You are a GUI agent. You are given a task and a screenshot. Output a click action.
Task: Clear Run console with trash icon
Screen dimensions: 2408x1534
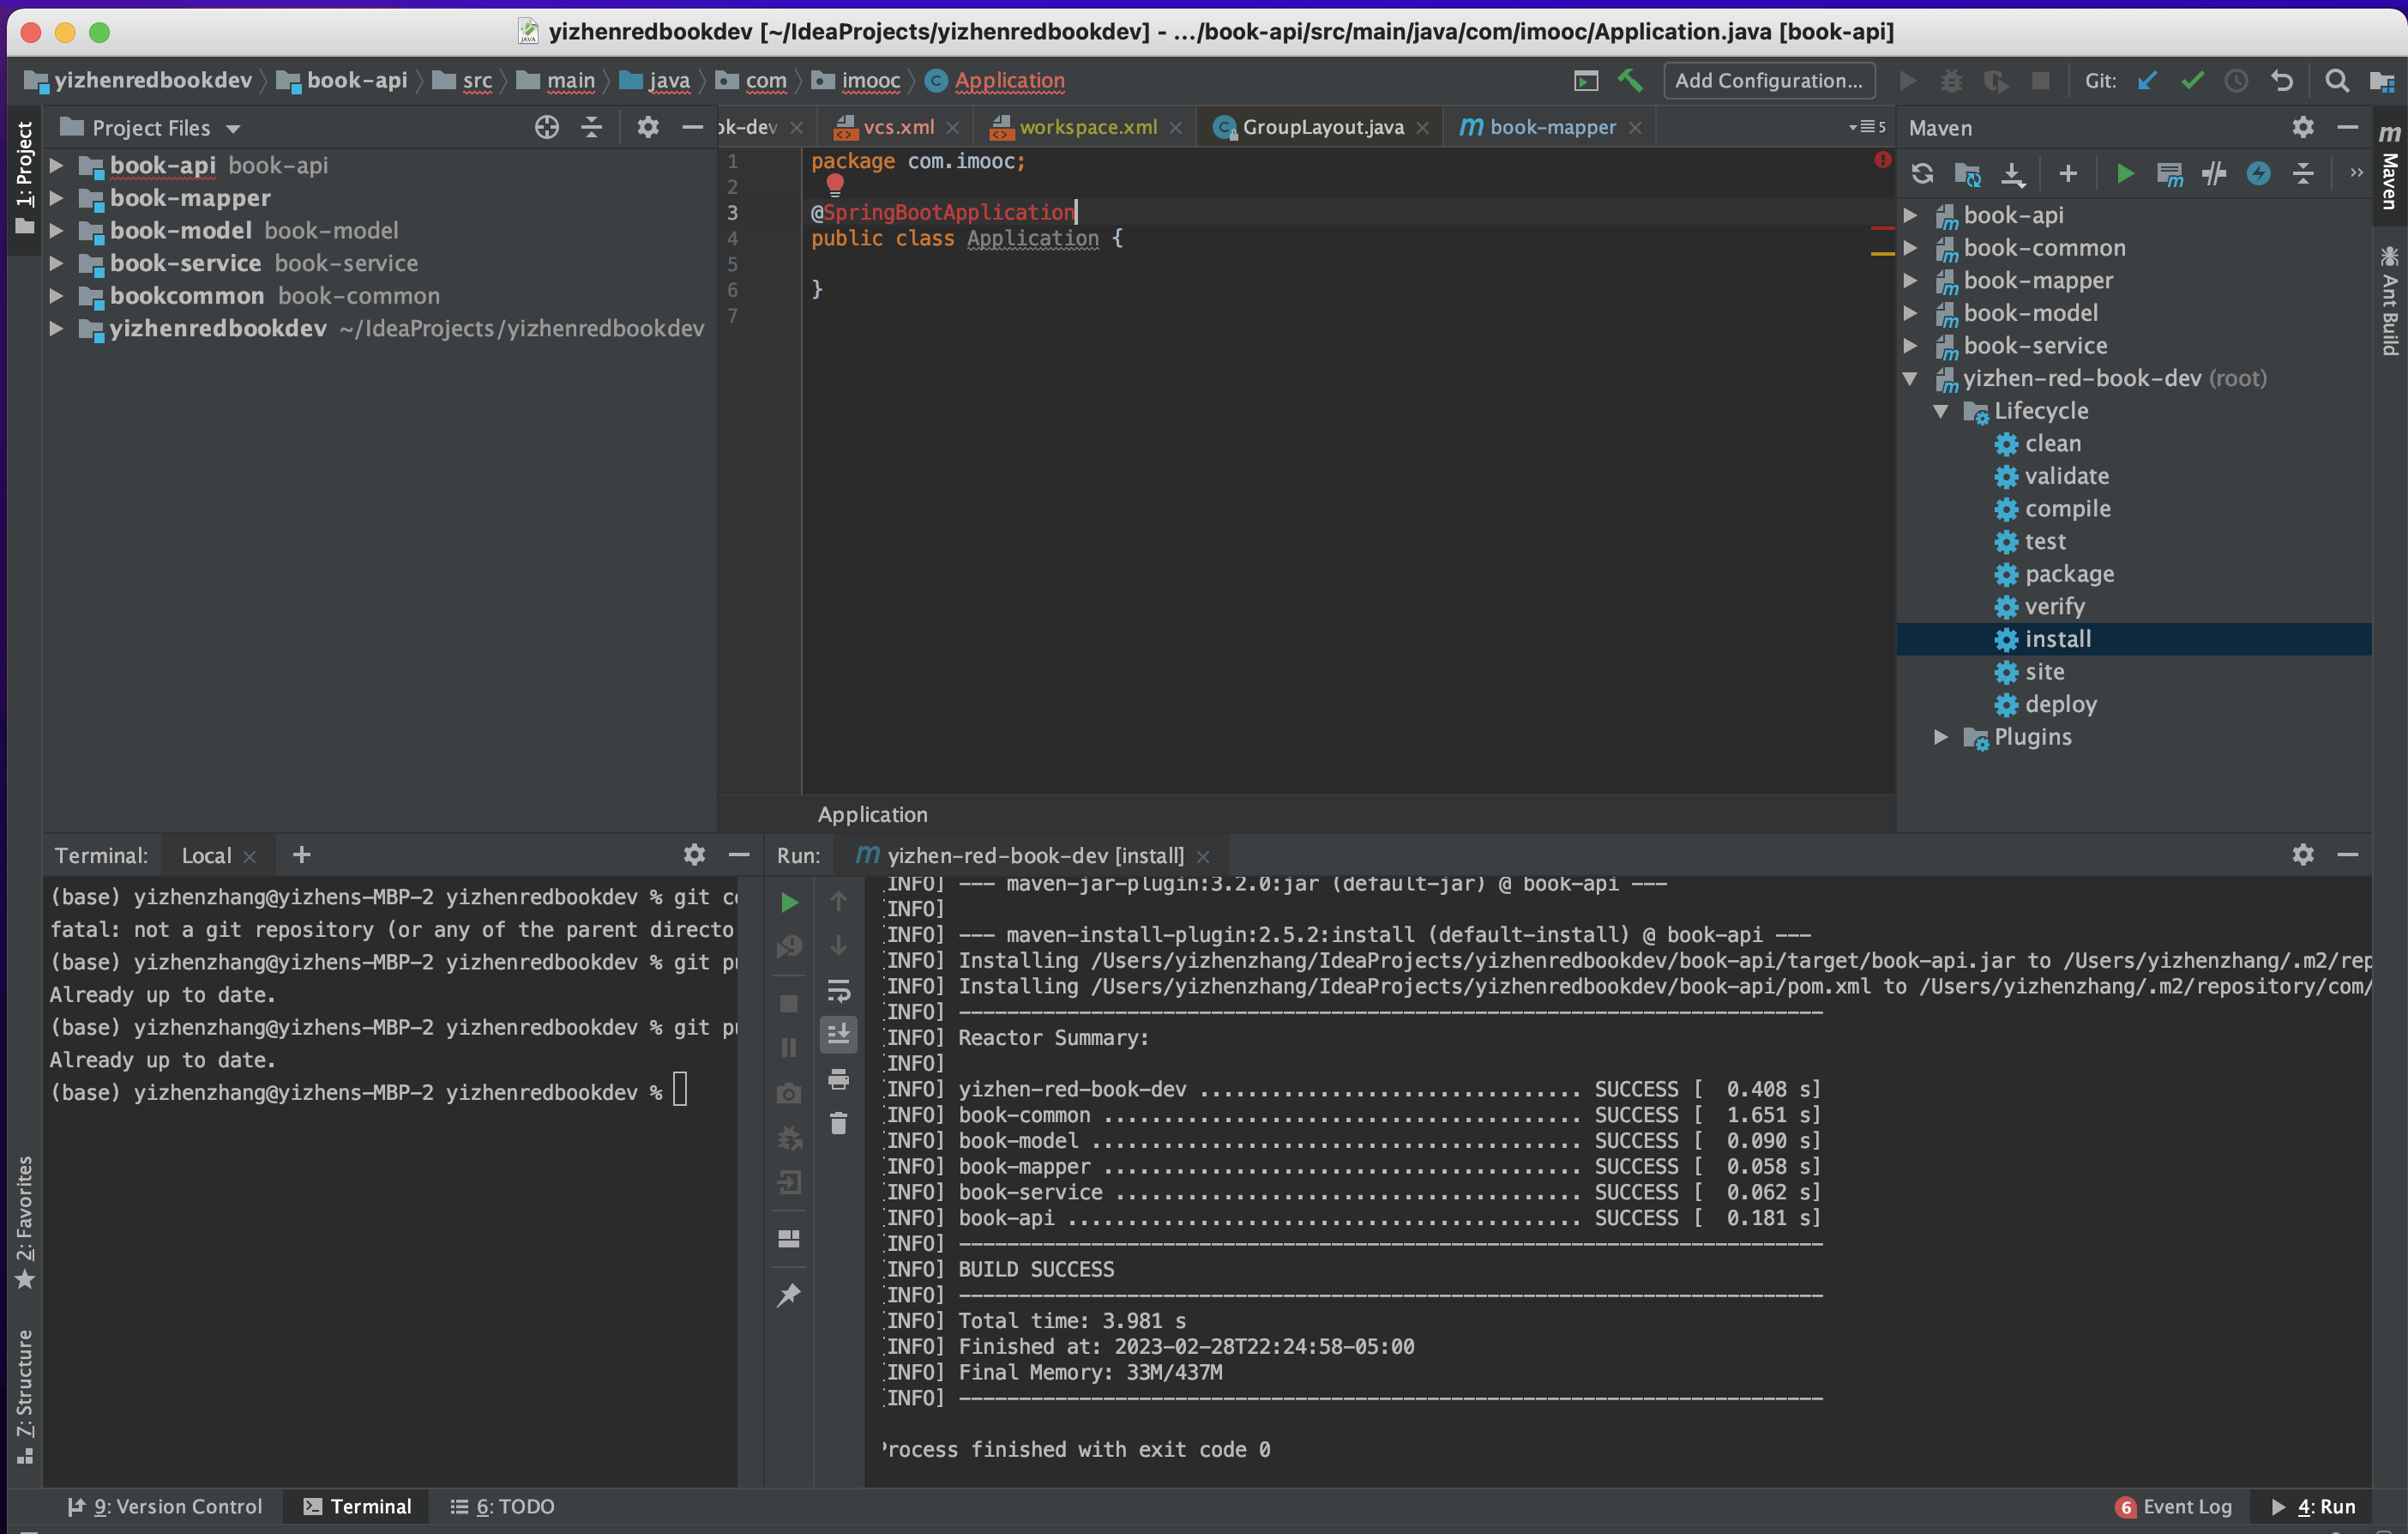point(838,1124)
